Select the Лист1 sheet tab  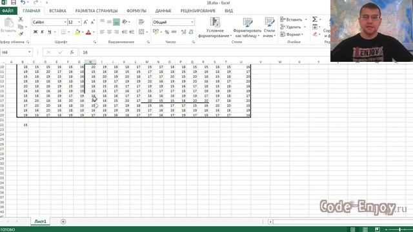tap(40, 222)
